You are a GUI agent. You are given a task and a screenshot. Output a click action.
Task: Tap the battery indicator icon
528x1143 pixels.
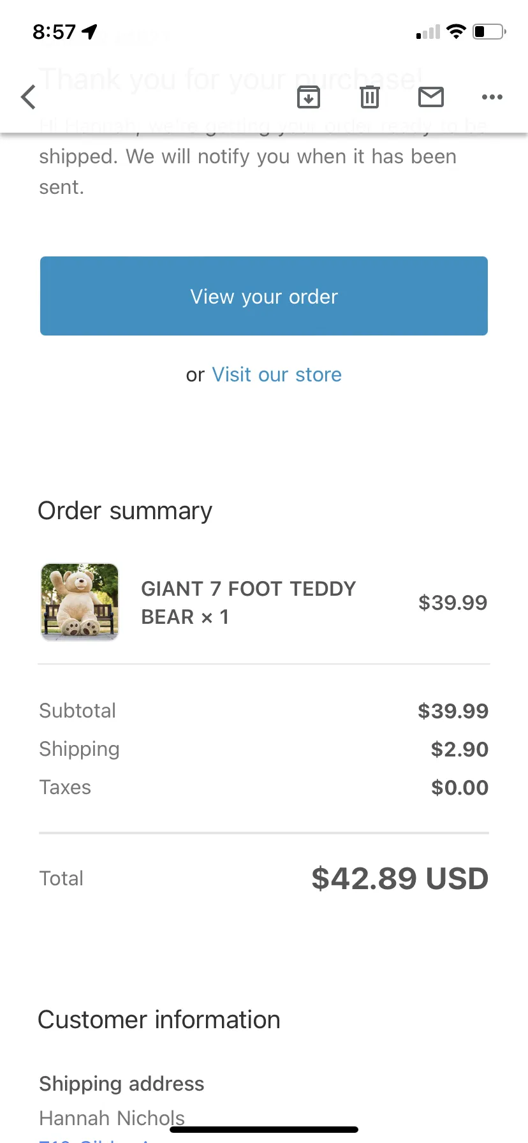click(x=489, y=31)
